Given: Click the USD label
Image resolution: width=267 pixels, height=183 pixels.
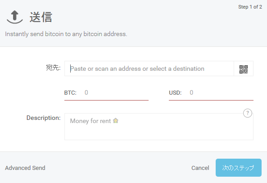Looking at the screenshot, I should (175, 93).
